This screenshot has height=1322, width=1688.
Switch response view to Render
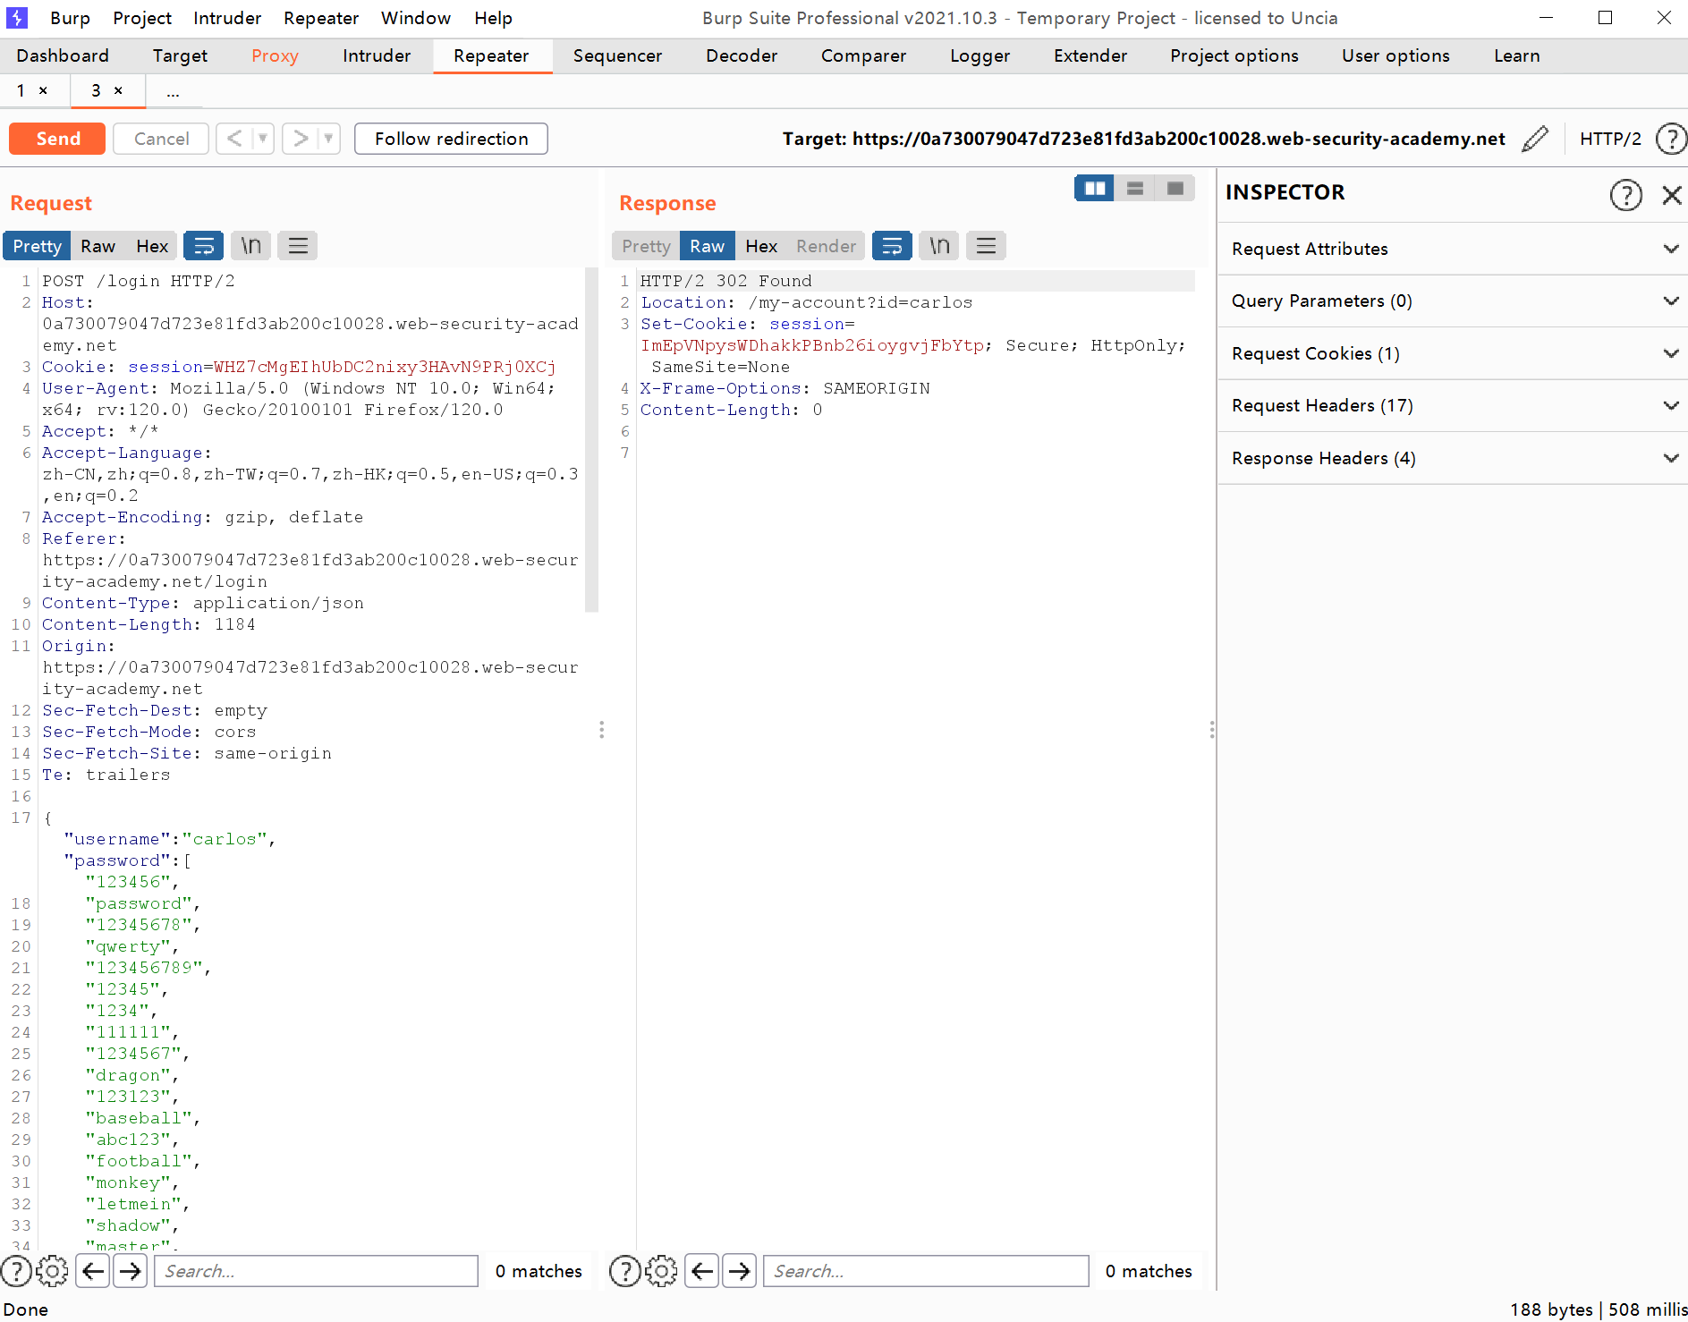826,246
